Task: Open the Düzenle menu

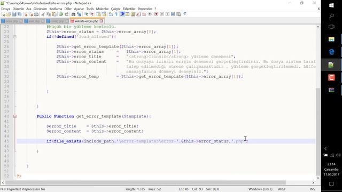Action: 18,9
